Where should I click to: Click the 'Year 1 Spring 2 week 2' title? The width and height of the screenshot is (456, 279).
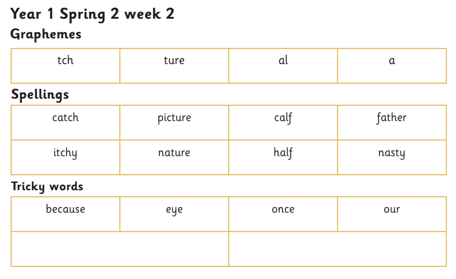93,14
